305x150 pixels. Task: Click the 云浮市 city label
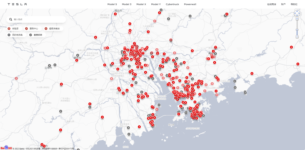tap(48, 68)
